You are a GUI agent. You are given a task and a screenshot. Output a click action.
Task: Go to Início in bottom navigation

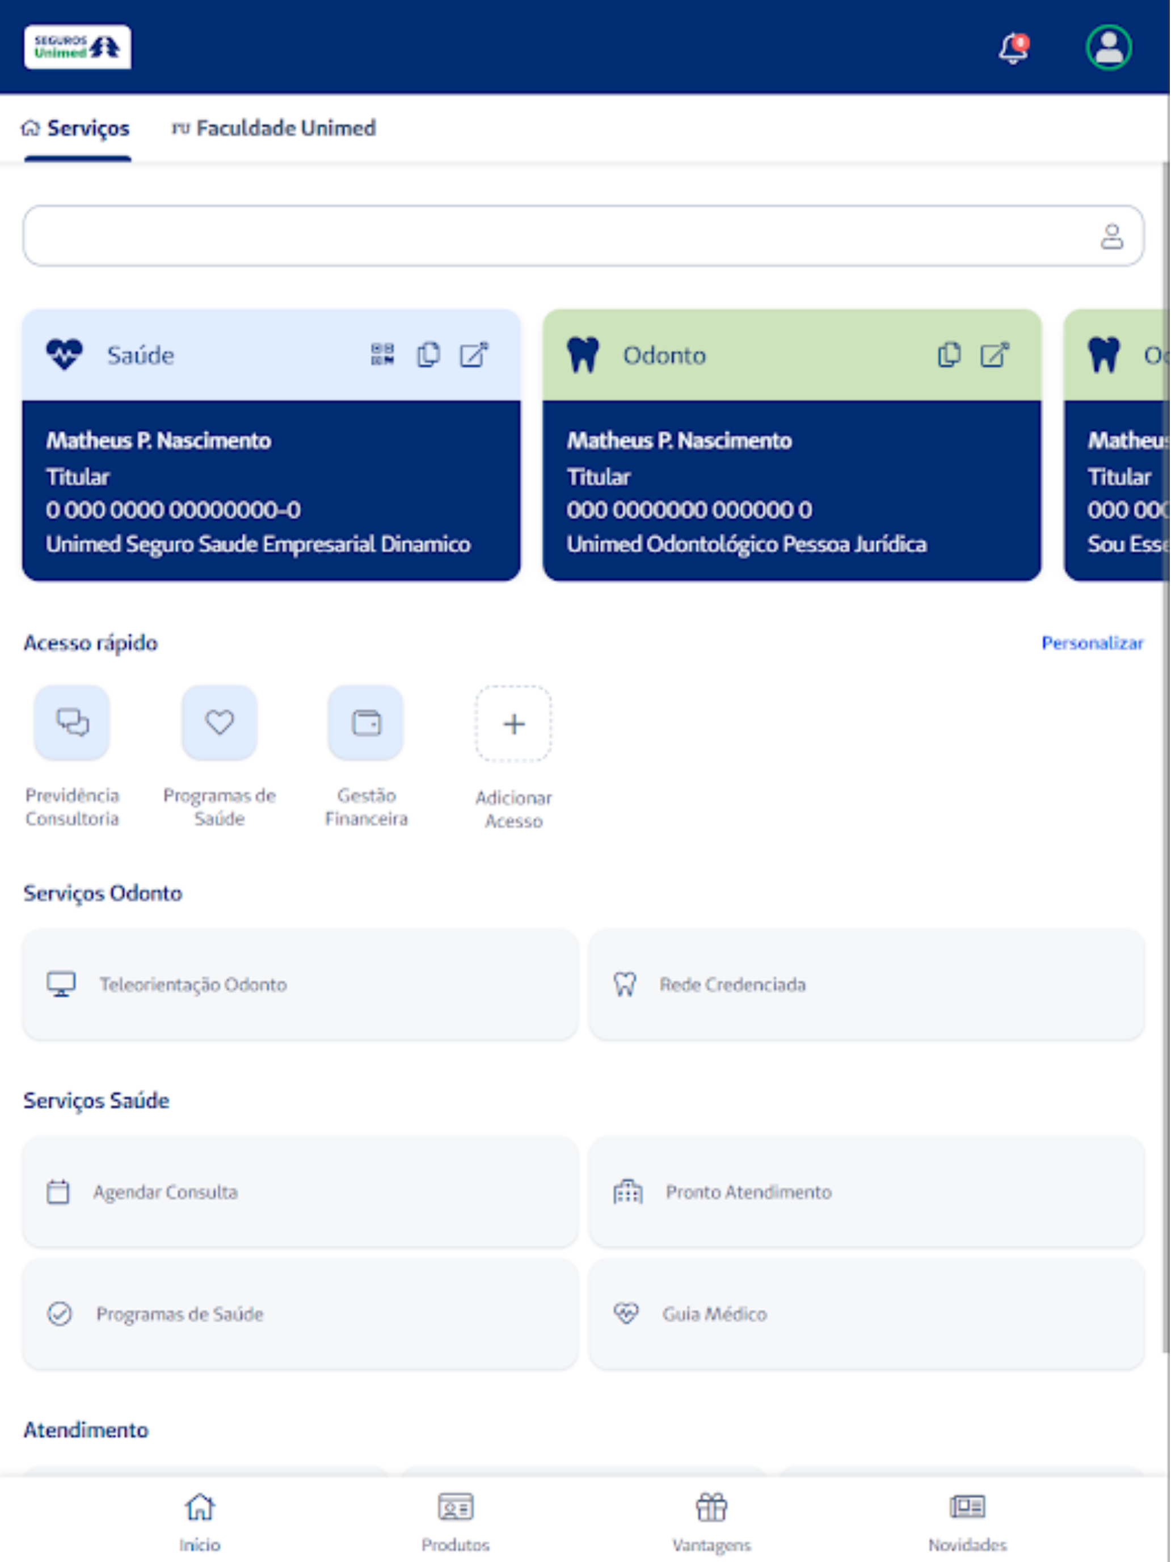tap(200, 1522)
